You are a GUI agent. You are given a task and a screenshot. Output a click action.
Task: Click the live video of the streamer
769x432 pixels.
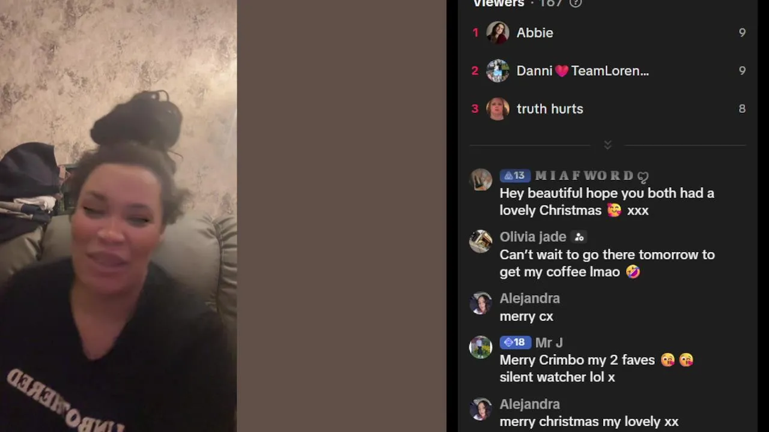tap(118, 216)
